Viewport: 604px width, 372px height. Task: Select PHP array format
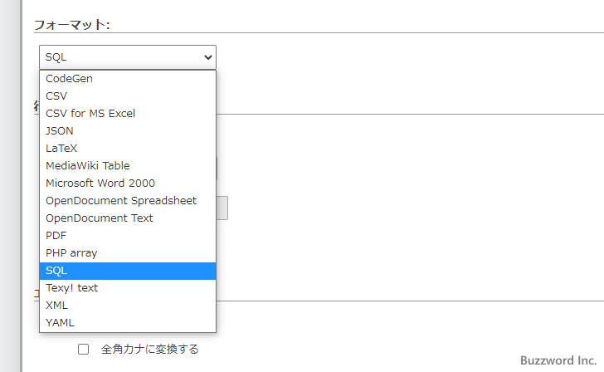pyautogui.click(x=128, y=253)
